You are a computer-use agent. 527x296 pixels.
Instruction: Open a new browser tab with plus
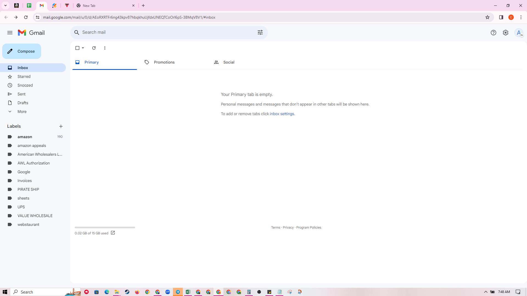[x=143, y=5]
